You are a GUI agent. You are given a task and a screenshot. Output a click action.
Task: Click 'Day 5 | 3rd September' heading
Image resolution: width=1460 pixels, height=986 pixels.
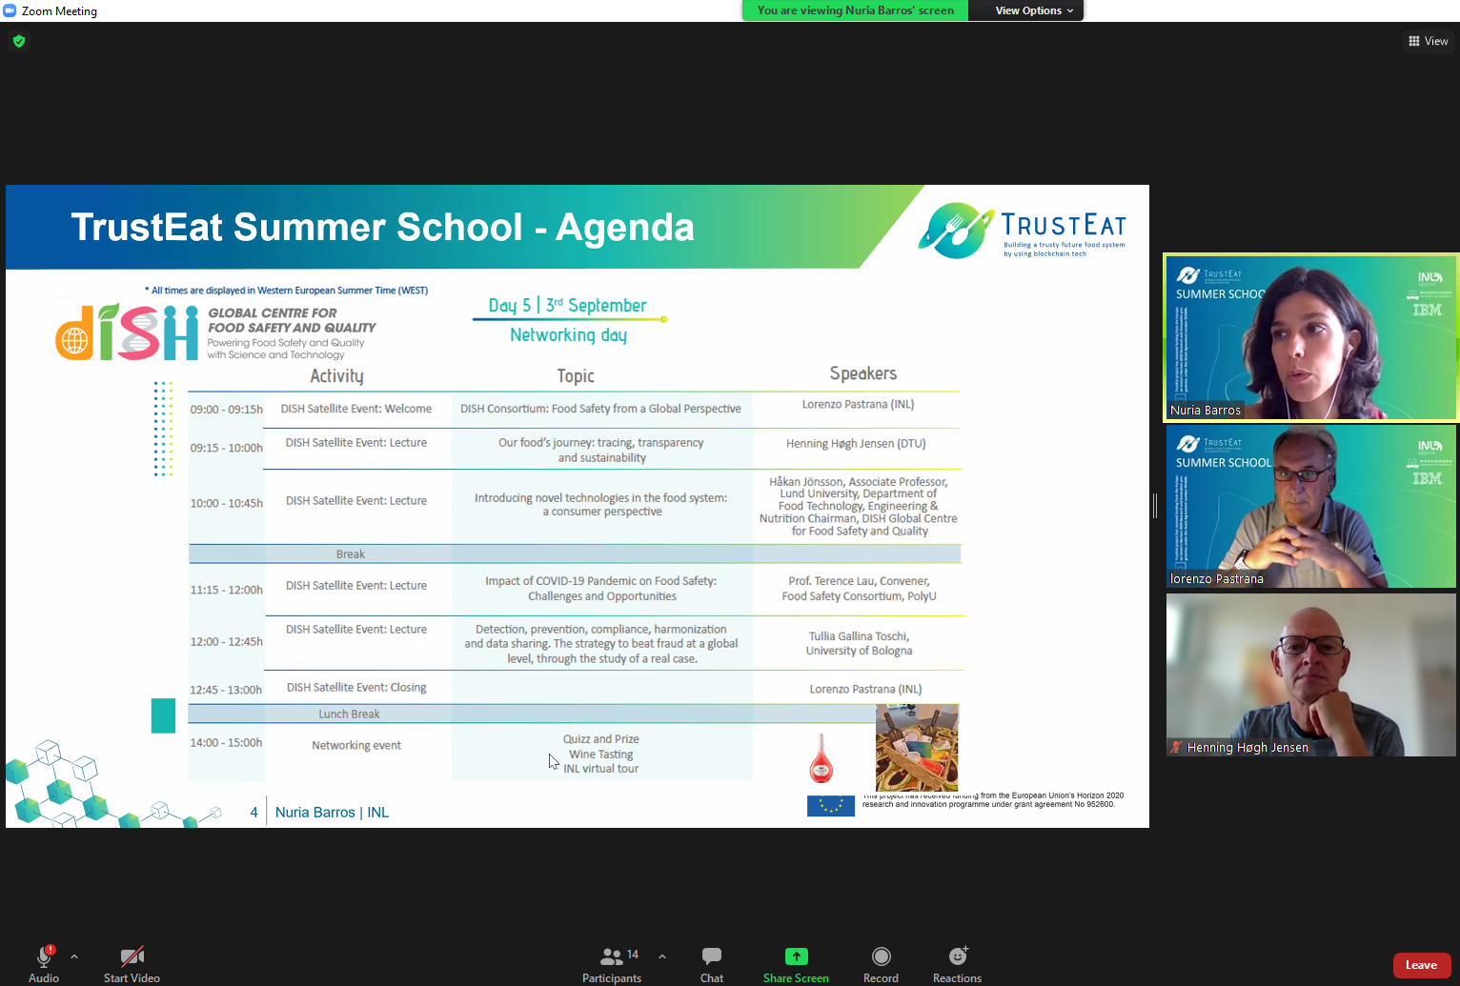click(568, 305)
